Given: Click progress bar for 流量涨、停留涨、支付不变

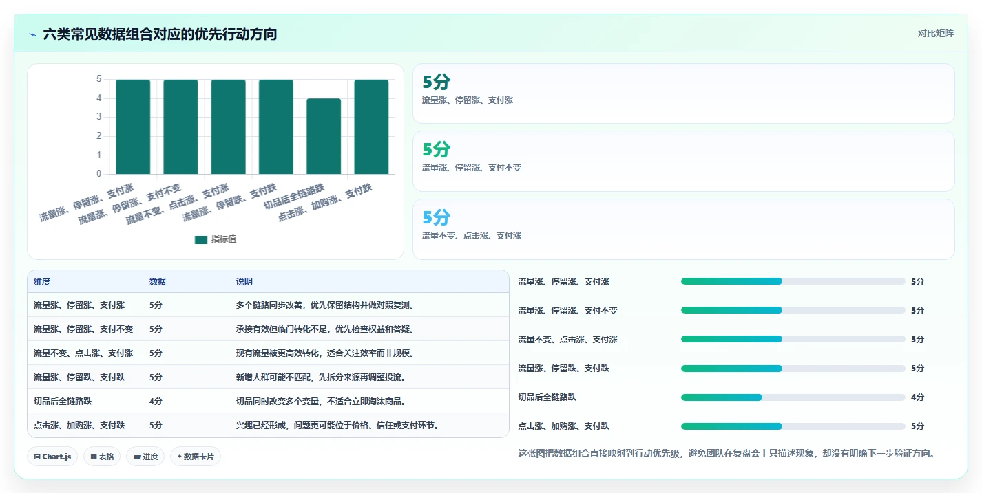Looking at the screenshot, I should coord(793,310).
